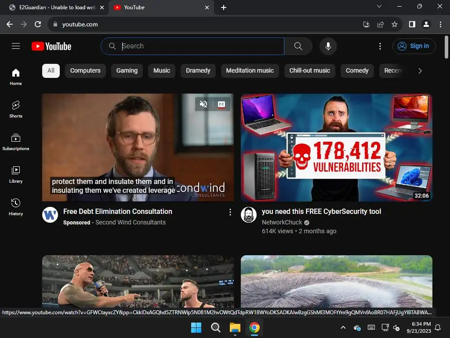Toggle closed captions on the ad preview

pyautogui.click(x=221, y=104)
